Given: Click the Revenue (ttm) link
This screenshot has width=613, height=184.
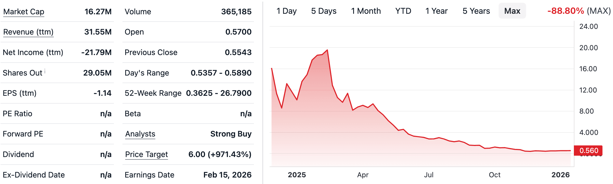Looking at the screenshot, I should (x=28, y=32).
